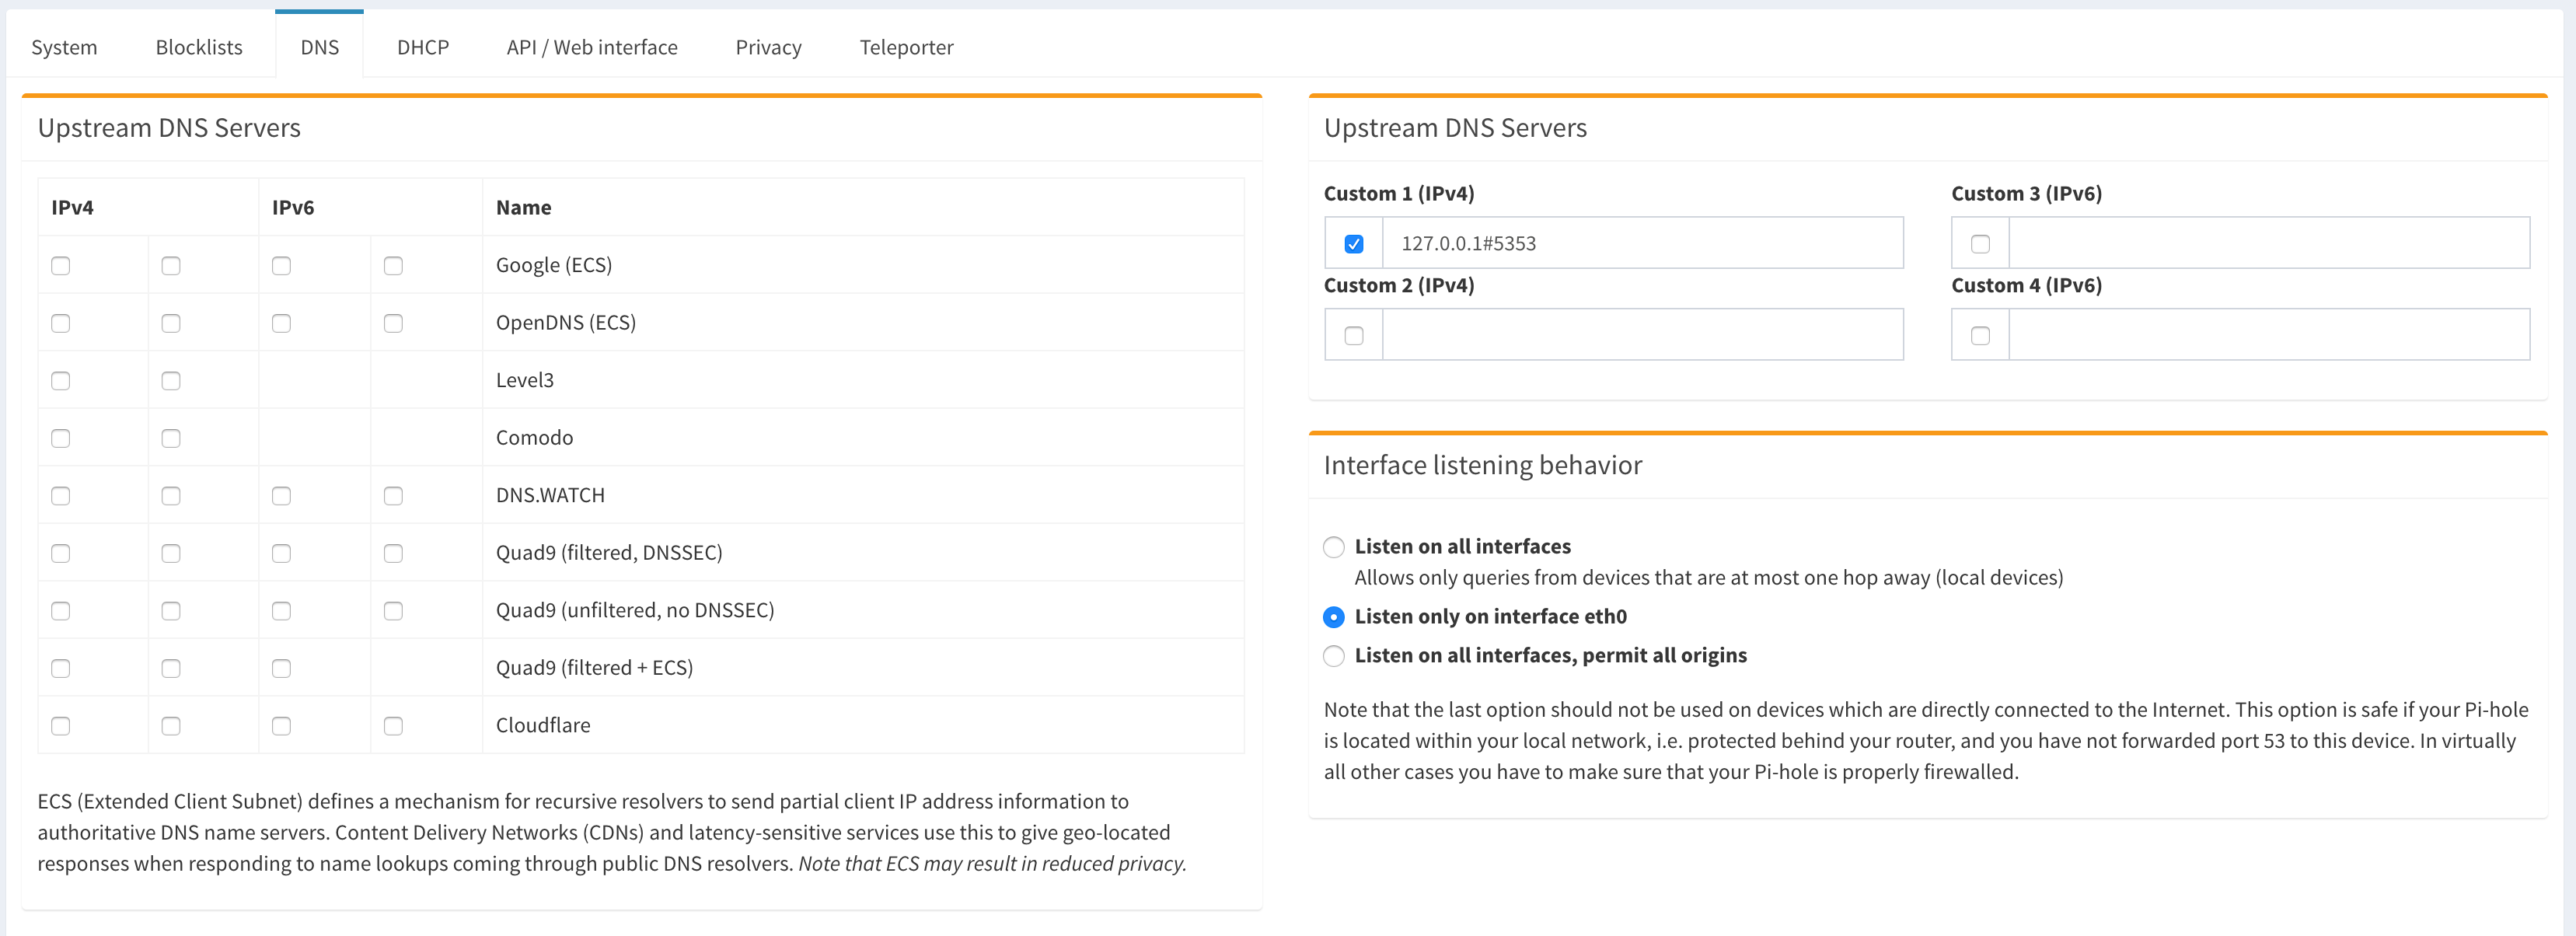Enable the first IPv6 box for Cloudflare
The width and height of the screenshot is (2576, 936).
pyautogui.click(x=282, y=726)
